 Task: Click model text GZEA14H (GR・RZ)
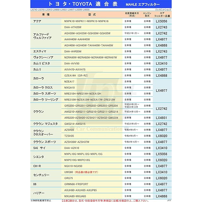(x=76, y=75)
